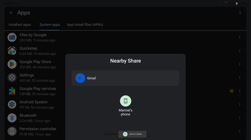The image size is (251, 140).
Task: Open more options for Google Play services
Action: [240, 91]
